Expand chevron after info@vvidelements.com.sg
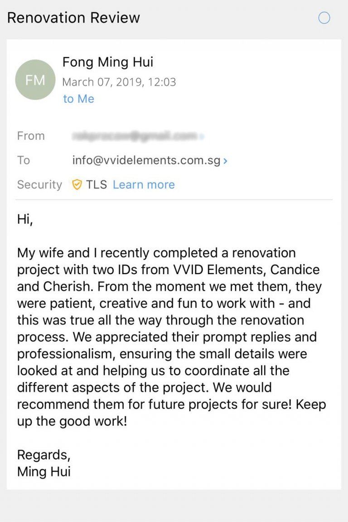Image resolution: width=348 pixels, height=522 pixels. (225, 161)
